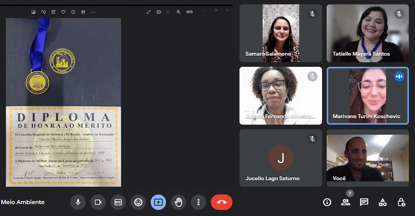The width and height of the screenshot is (415, 216).
Task: Turn on closed captions
Action: click(118, 202)
